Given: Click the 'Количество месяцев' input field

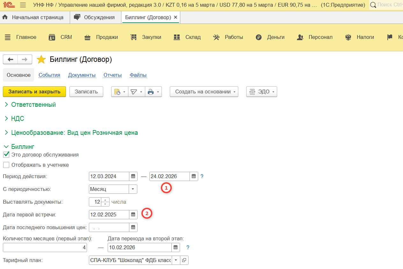Looking at the screenshot, I should [x=45, y=247].
